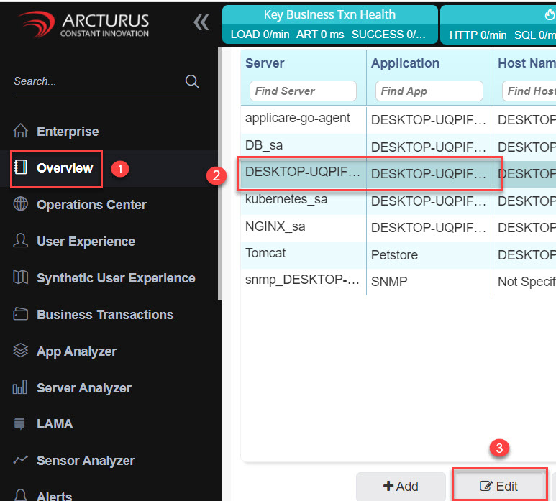Click the SUCCESS metric in health panel
This screenshot has height=501, width=556.
[388, 35]
